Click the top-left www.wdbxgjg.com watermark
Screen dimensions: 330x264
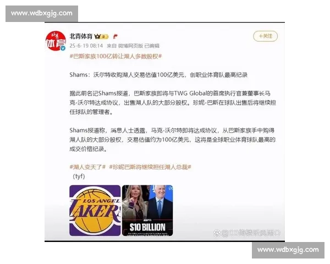(x=42, y=13)
